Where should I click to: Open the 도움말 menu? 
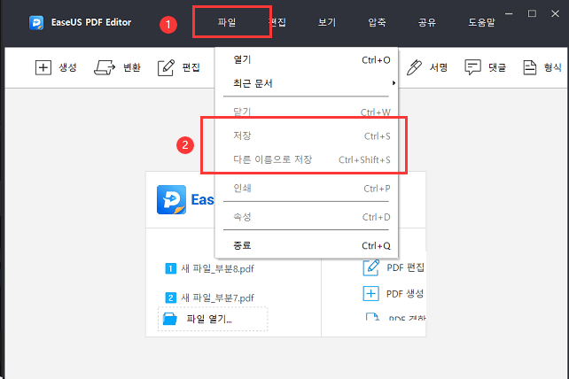[483, 21]
